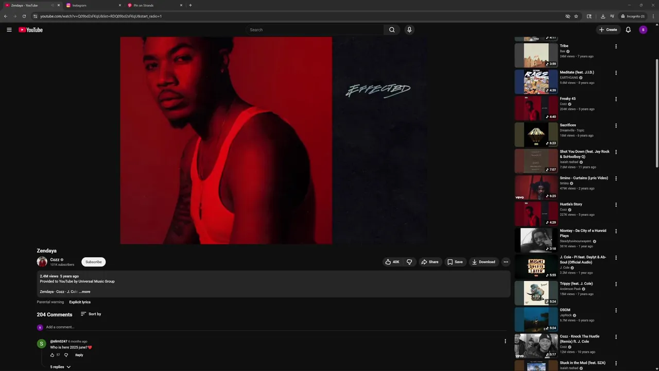Focus the YouTube search box
Screen dimensions: 659x371
tap(314, 30)
